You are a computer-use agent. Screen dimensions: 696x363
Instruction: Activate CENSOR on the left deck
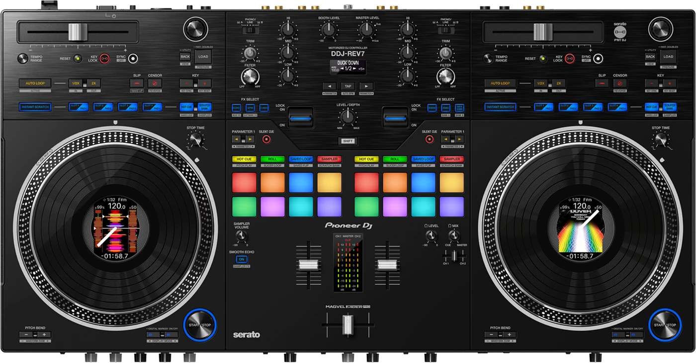coord(155,83)
